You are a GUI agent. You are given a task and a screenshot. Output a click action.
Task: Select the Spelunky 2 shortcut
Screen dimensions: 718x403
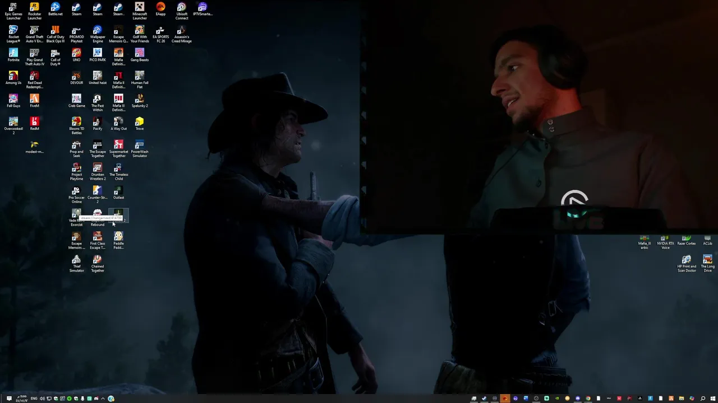[140, 101]
